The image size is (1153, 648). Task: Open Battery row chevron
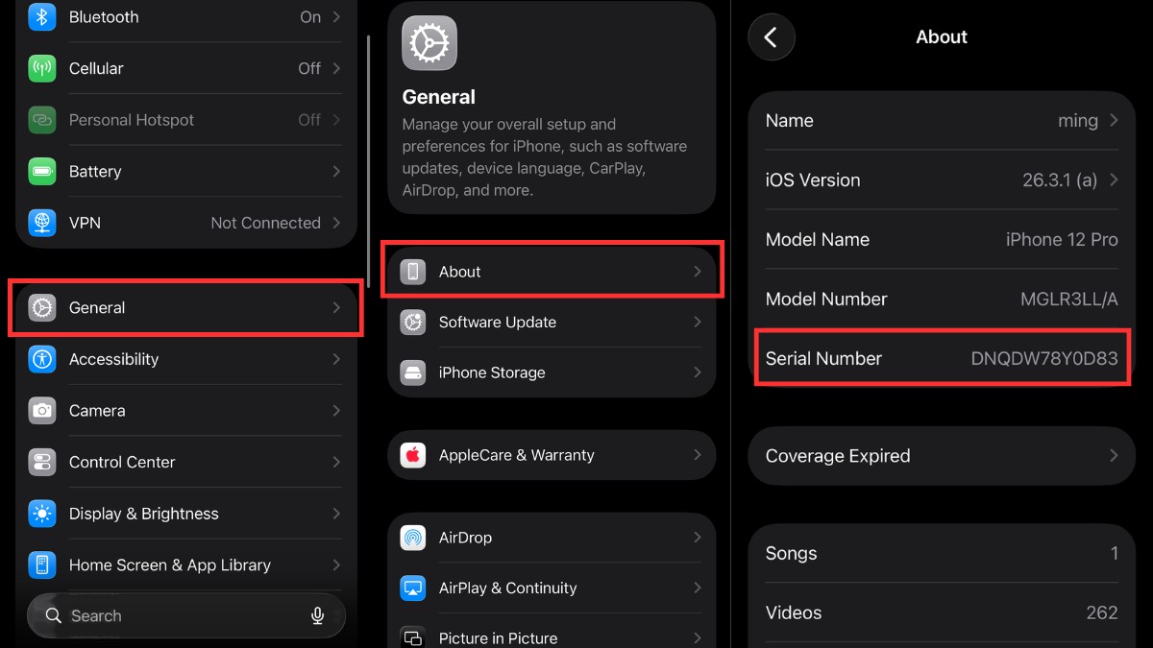pyautogui.click(x=336, y=171)
